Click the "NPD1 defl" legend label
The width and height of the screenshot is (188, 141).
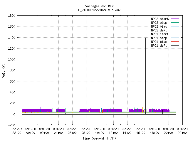(159, 46)
